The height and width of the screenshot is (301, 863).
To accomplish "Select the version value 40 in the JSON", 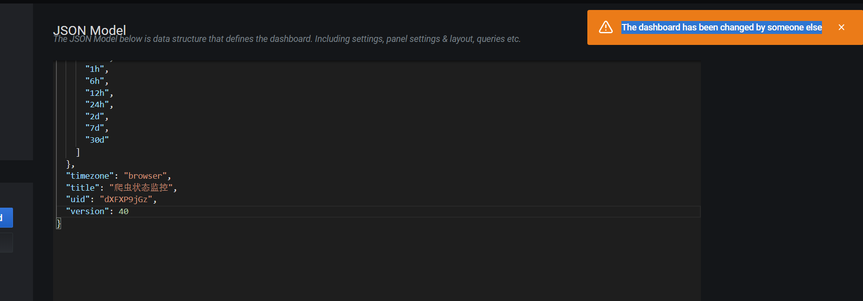I will coord(124,211).
